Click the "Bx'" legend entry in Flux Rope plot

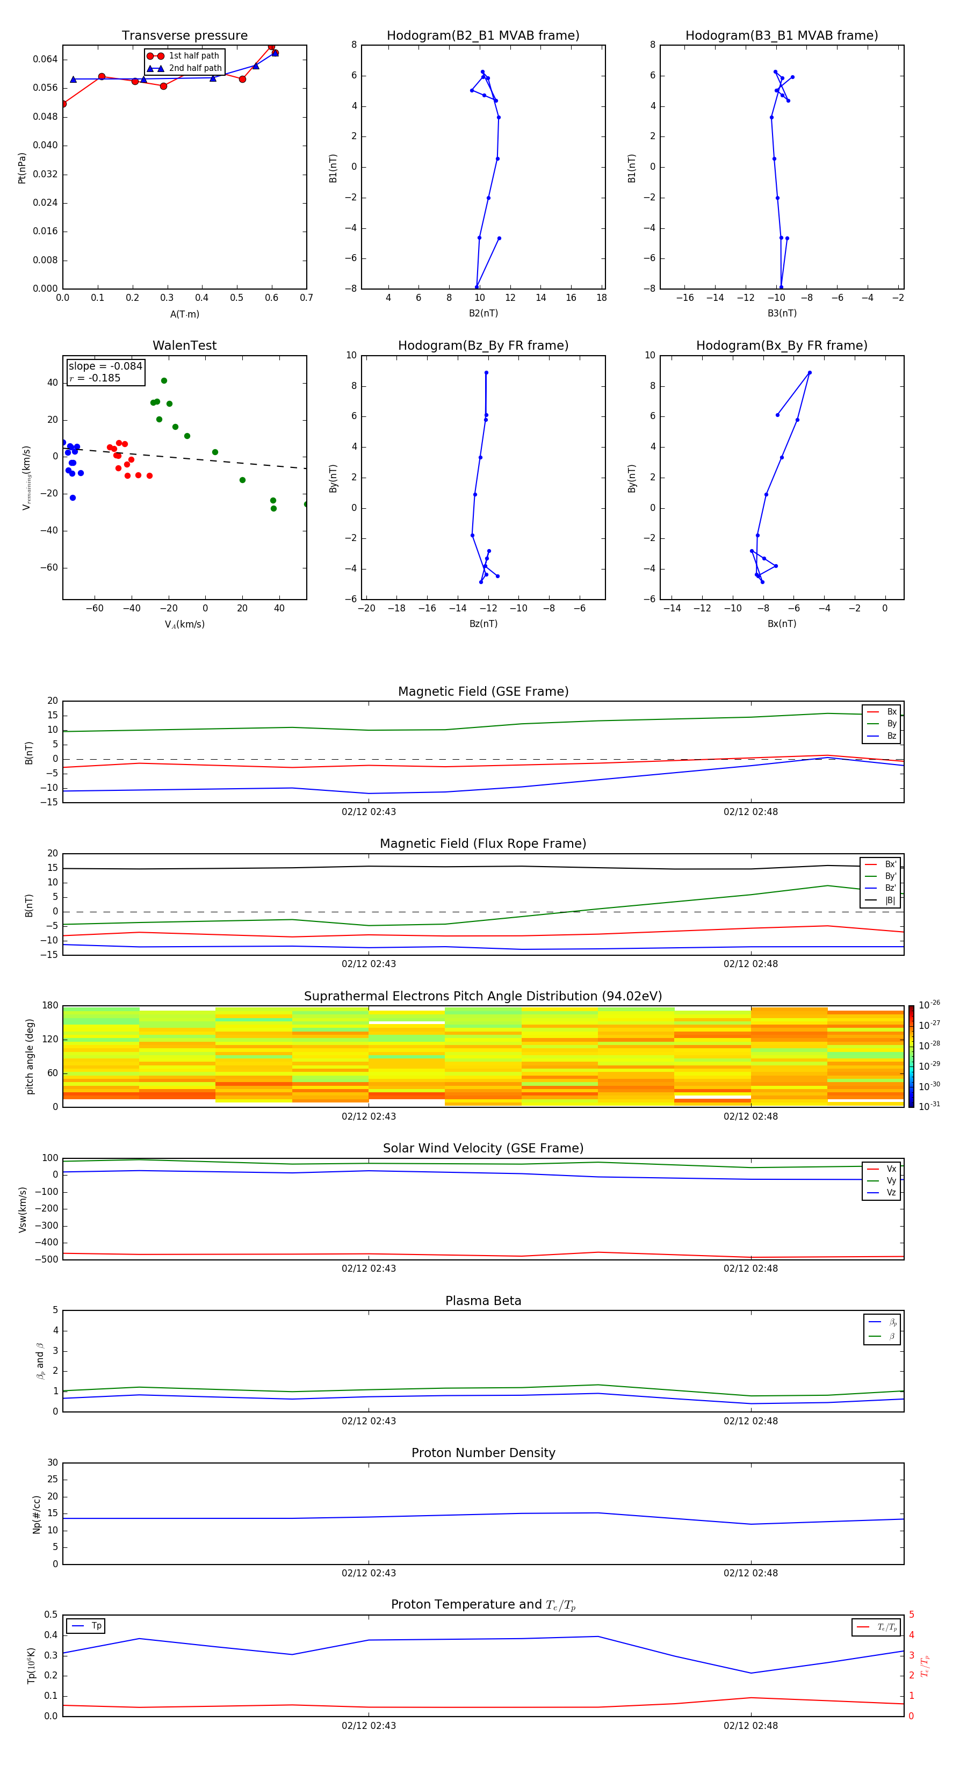(881, 864)
